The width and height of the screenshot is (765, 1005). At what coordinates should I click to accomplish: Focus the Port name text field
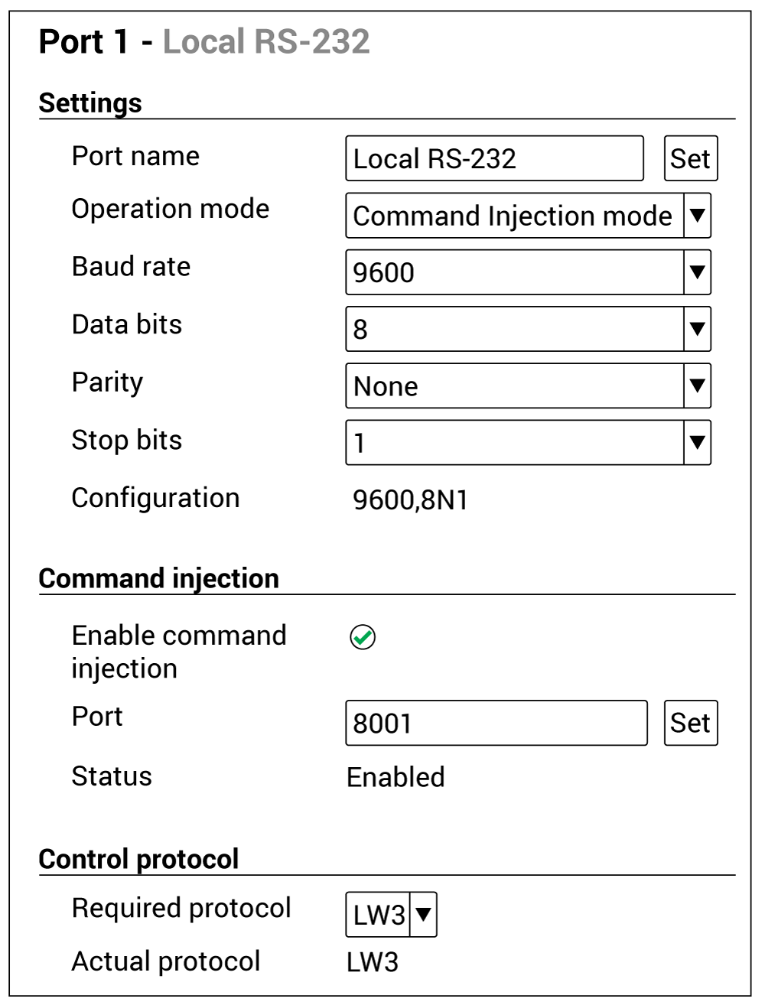(x=494, y=159)
